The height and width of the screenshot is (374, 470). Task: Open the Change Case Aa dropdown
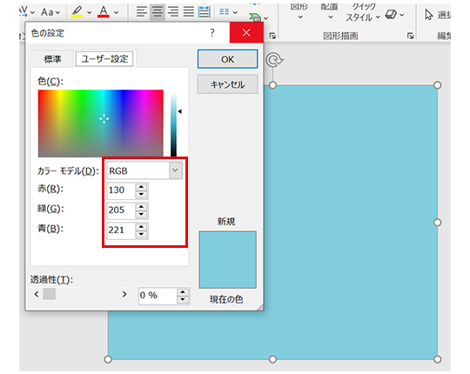(50, 12)
